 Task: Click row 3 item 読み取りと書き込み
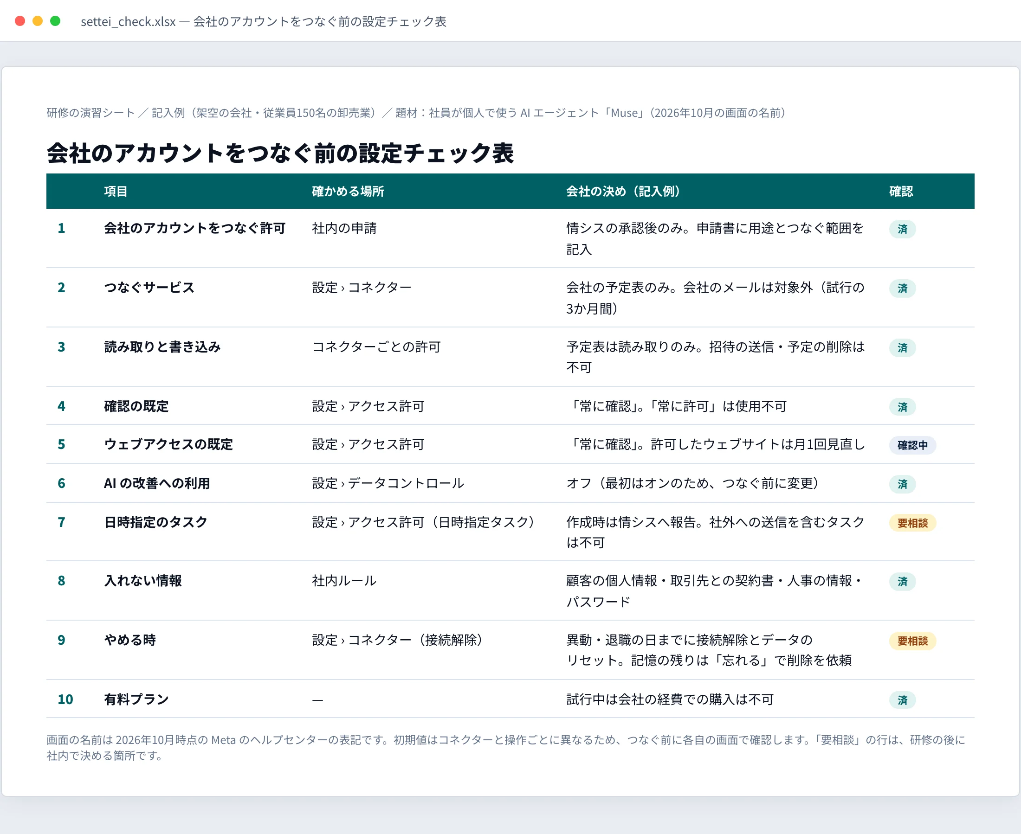tap(162, 347)
